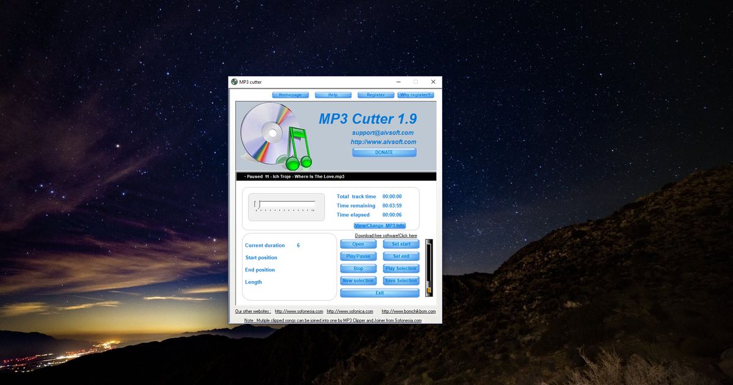Image resolution: width=733 pixels, height=385 pixels.
Task: Open the Register dialog
Action: click(376, 95)
